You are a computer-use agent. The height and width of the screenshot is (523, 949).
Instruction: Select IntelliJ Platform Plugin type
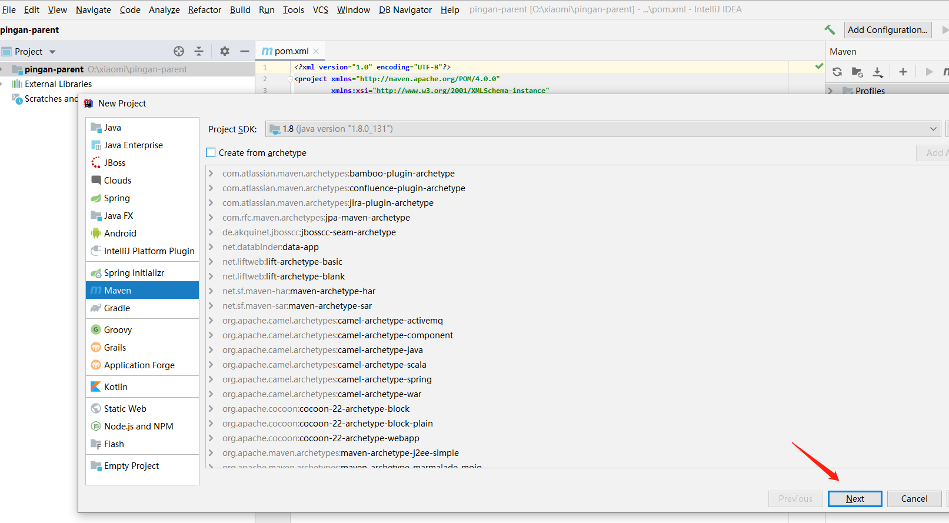pyautogui.click(x=142, y=251)
